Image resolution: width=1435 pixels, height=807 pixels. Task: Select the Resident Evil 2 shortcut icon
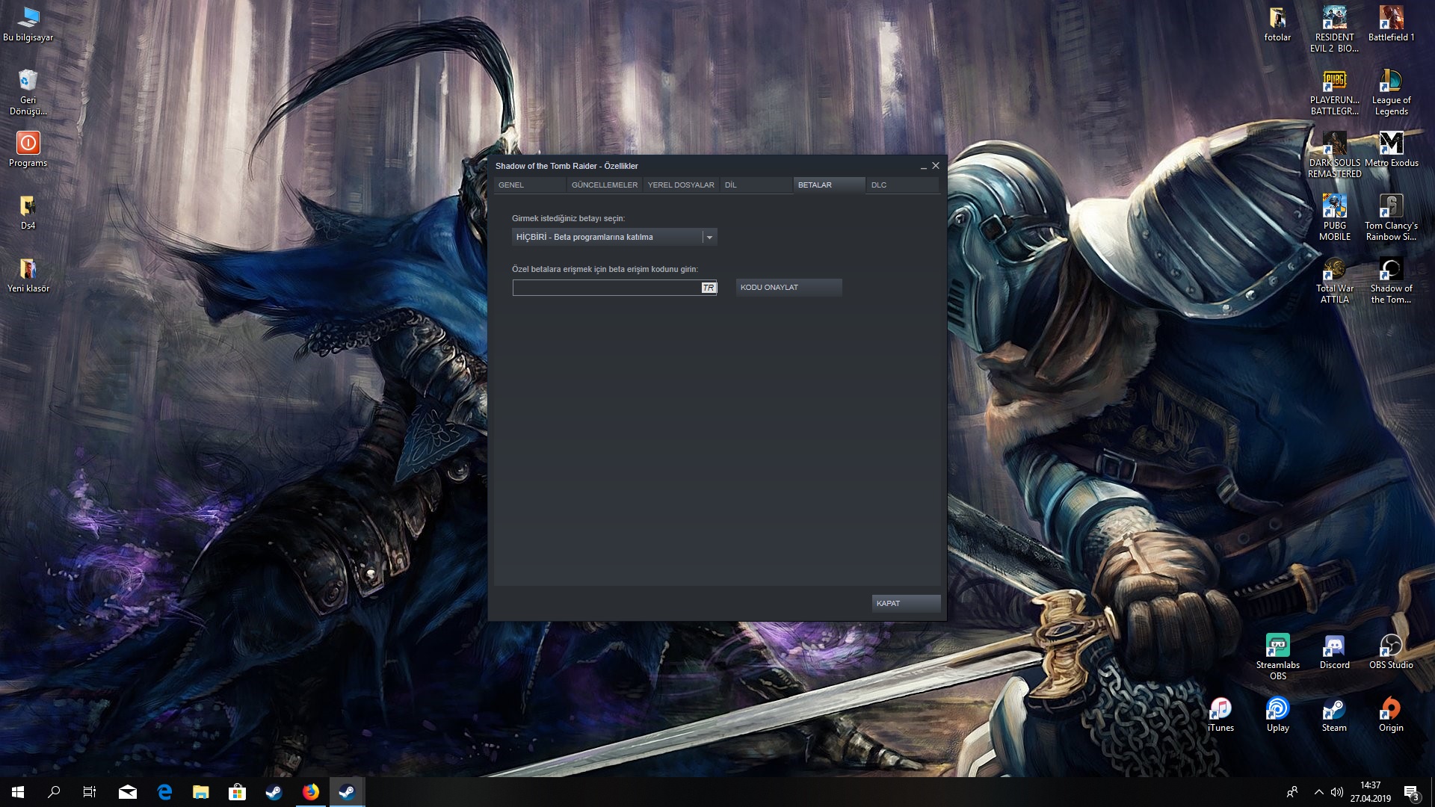(x=1334, y=29)
